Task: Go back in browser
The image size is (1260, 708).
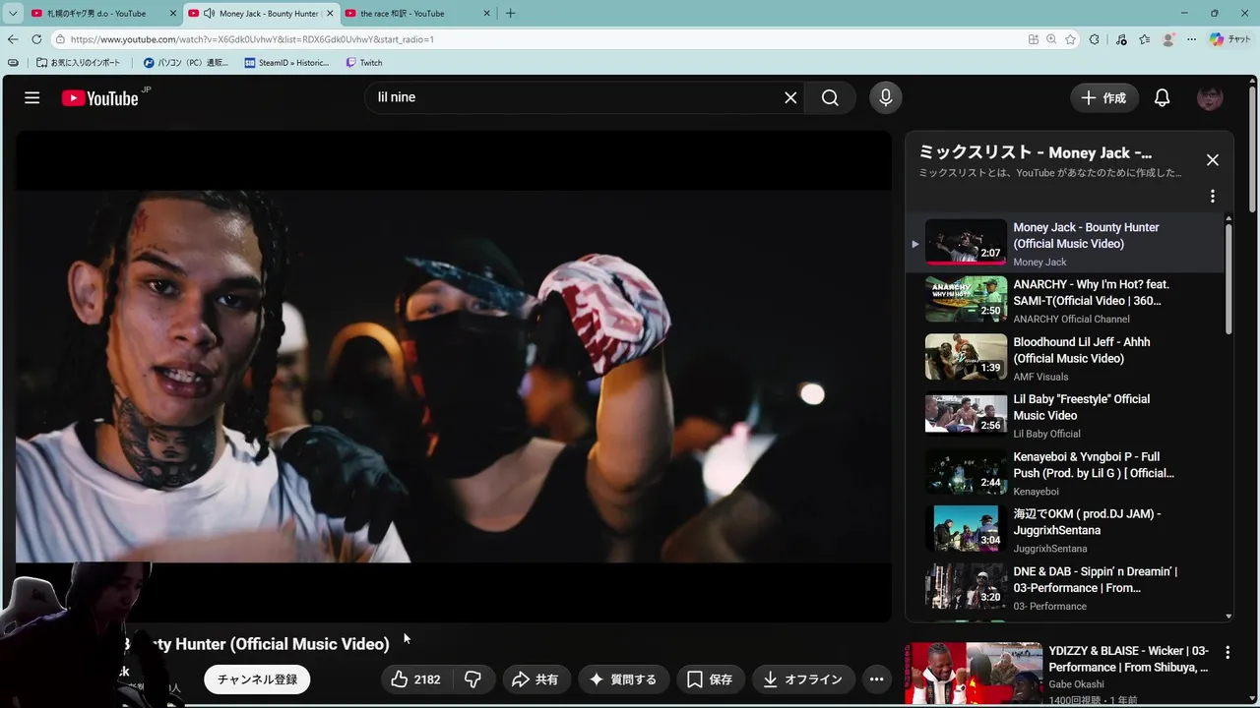Action: point(13,39)
